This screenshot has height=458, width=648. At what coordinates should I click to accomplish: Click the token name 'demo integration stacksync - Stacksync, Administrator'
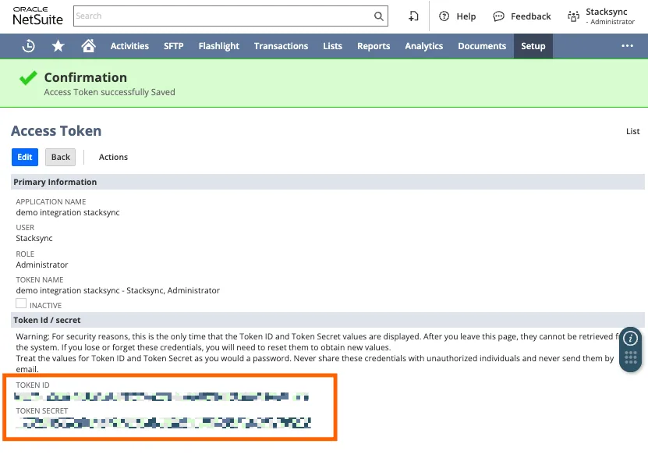[x=118, y=290]
